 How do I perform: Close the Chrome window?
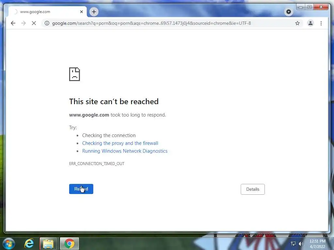(321, 7)
